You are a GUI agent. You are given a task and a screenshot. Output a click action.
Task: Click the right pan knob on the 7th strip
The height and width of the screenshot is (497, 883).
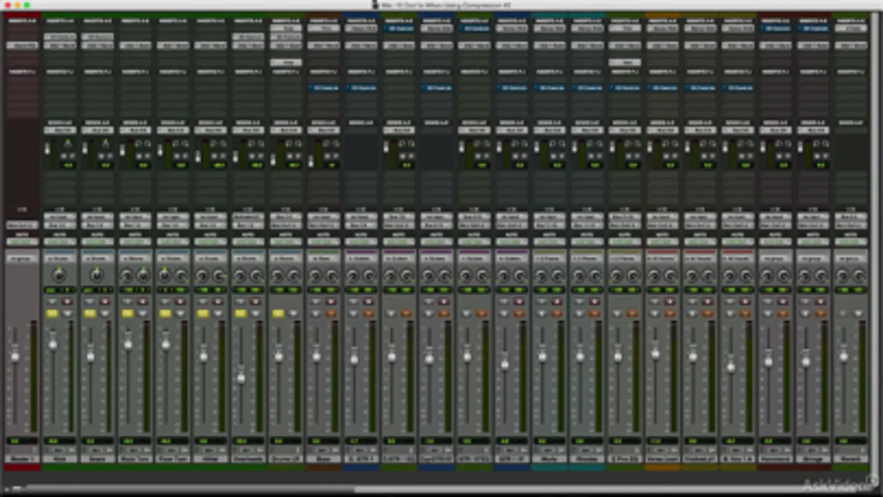[256, 275]
